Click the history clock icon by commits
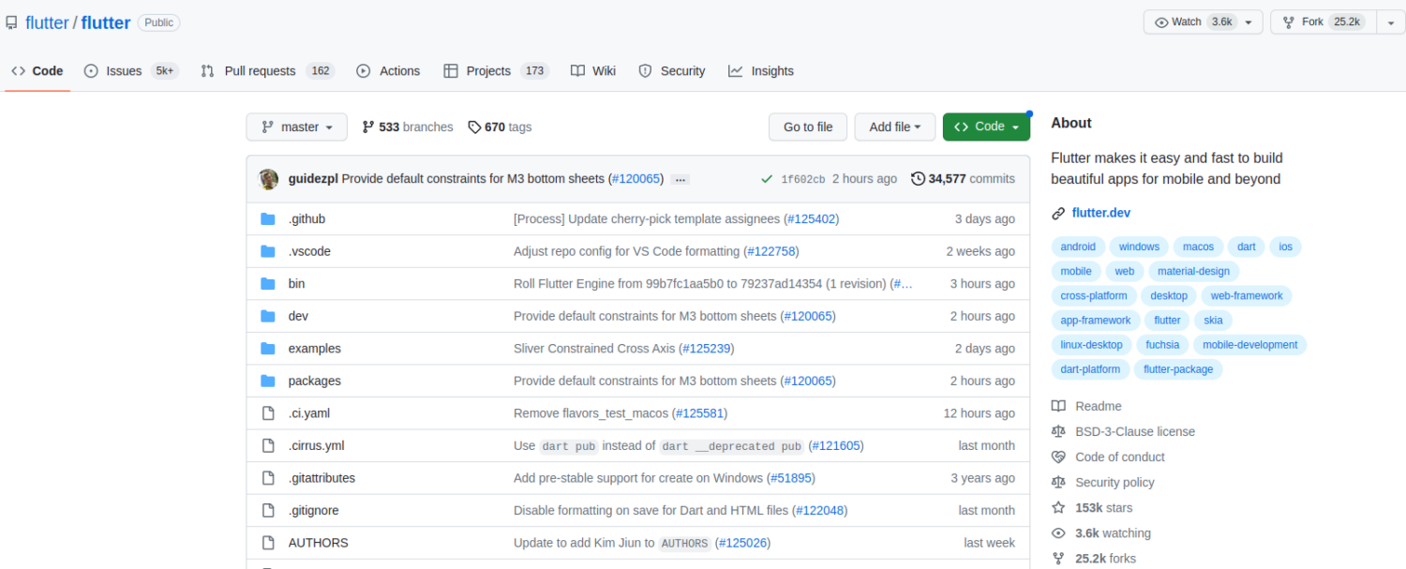 coord(918,178)
